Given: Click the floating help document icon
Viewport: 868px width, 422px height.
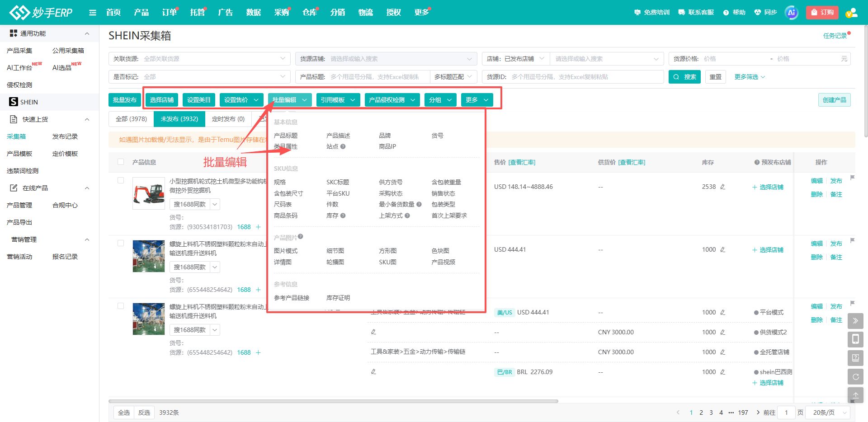Looking at the screenshot, I should tap(855, 358).
